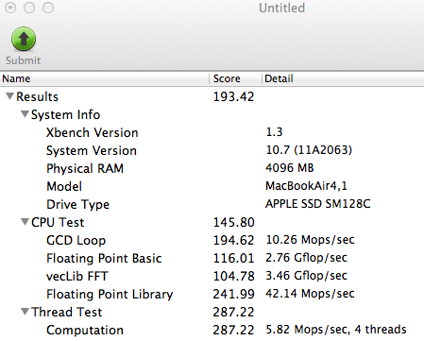Click the vecLib FFT score 104.78

[x=233, y=276]
